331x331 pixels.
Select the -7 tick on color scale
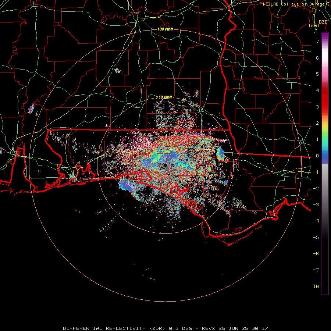[316, 270]
